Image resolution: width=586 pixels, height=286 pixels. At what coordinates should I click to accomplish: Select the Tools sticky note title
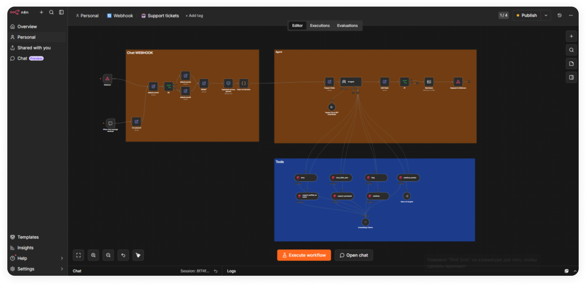click(279, 162)
